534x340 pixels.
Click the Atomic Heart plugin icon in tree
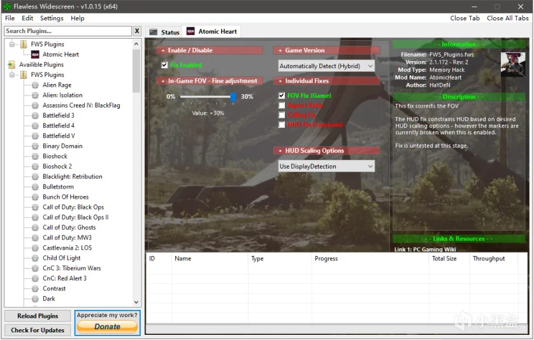tap(35, 55)
